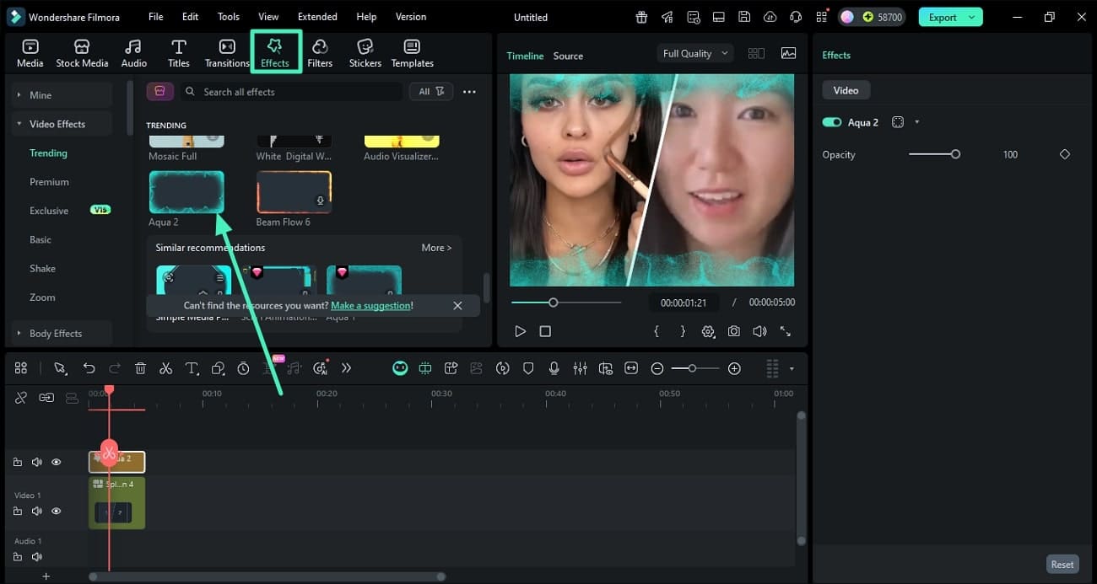Select the Beam Flow 6 effect thumbnail
Viewport: 1097px width, 584px height.
point(294,191)
